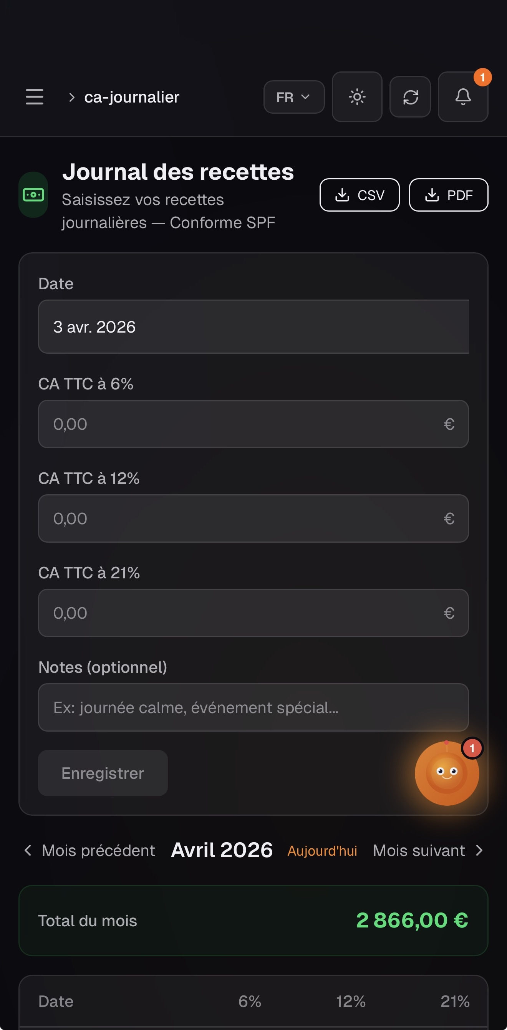Navigate to Mois suivant
This screenshot has width=507, height=1030.
[427, 851]
